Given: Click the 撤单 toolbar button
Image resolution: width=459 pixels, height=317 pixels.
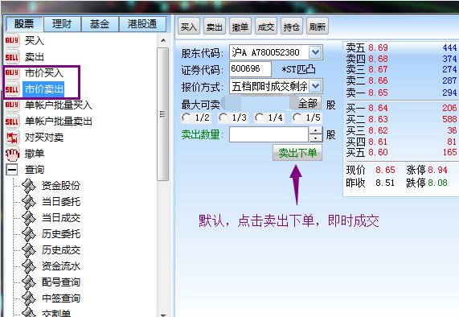Looking at the screenshot, I should tap(240, 27).
